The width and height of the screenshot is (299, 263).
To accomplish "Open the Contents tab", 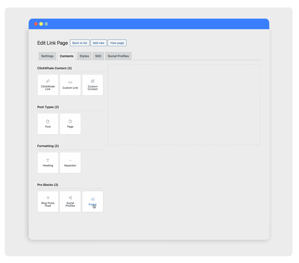I will click(67, 56).
